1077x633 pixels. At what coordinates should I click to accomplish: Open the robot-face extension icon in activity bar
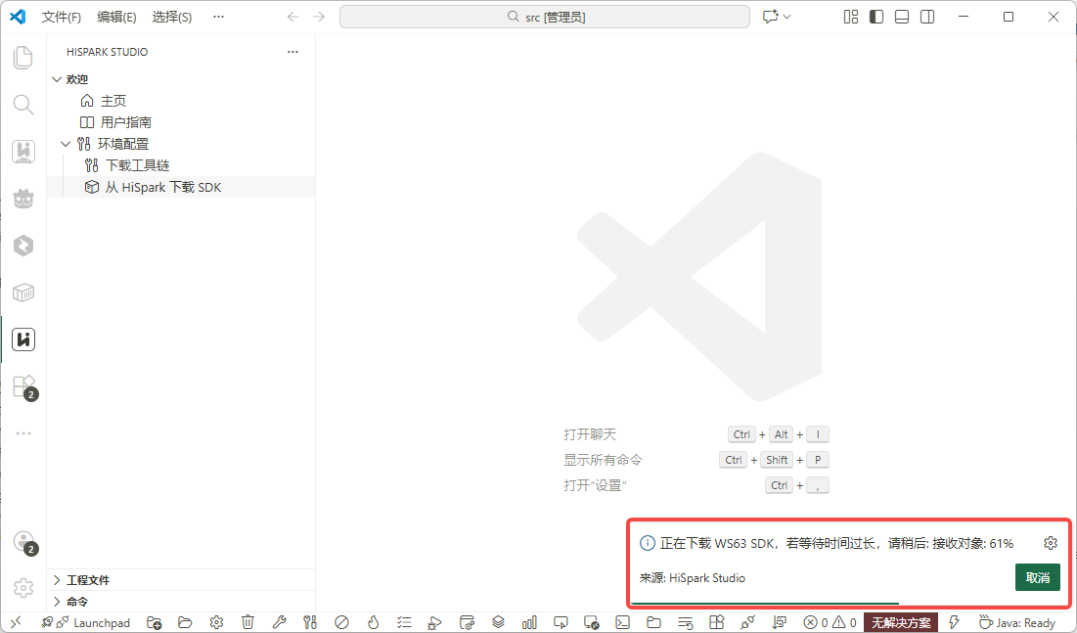pyautogui.click(x=23, y=199)
